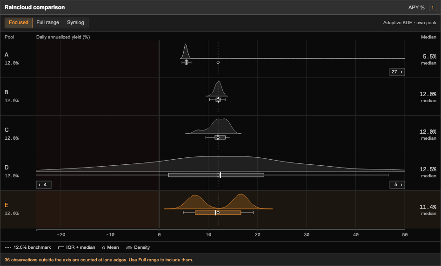The height and width of the screenshot is (266, 441).
Task: Click the orange 1 badge beside APY %
Action: click(432, 7)
